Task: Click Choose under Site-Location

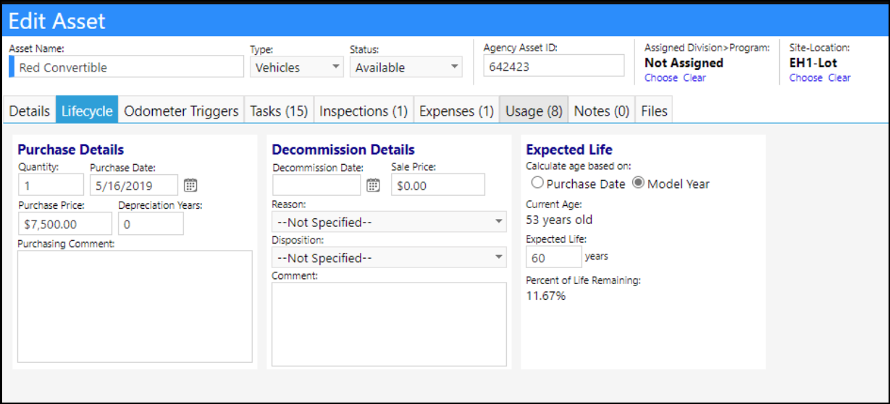Action: click(806, 78)
